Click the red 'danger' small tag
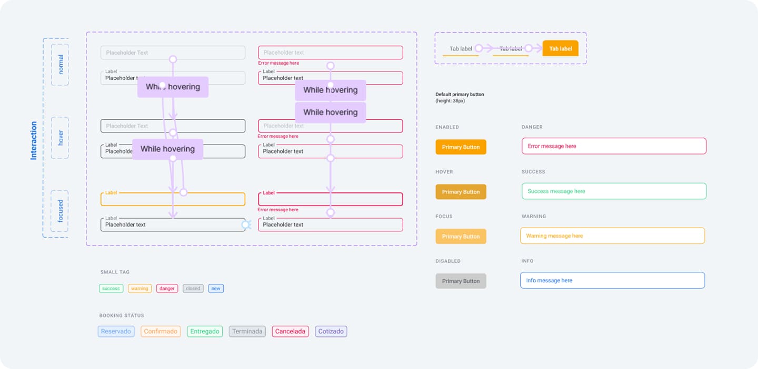This screenshot has height=369, width=758. pos(167,289)
